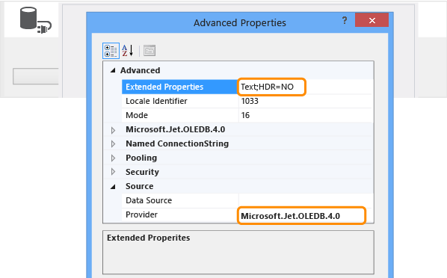The height and width of the screenshot is (278, 447).
Task: Select the Provider property label
Action: (141, 214)
